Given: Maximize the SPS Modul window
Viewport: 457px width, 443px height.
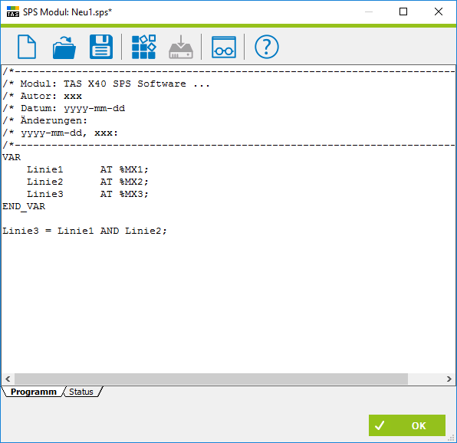Looking at the screenshot, I should (403, 11).
